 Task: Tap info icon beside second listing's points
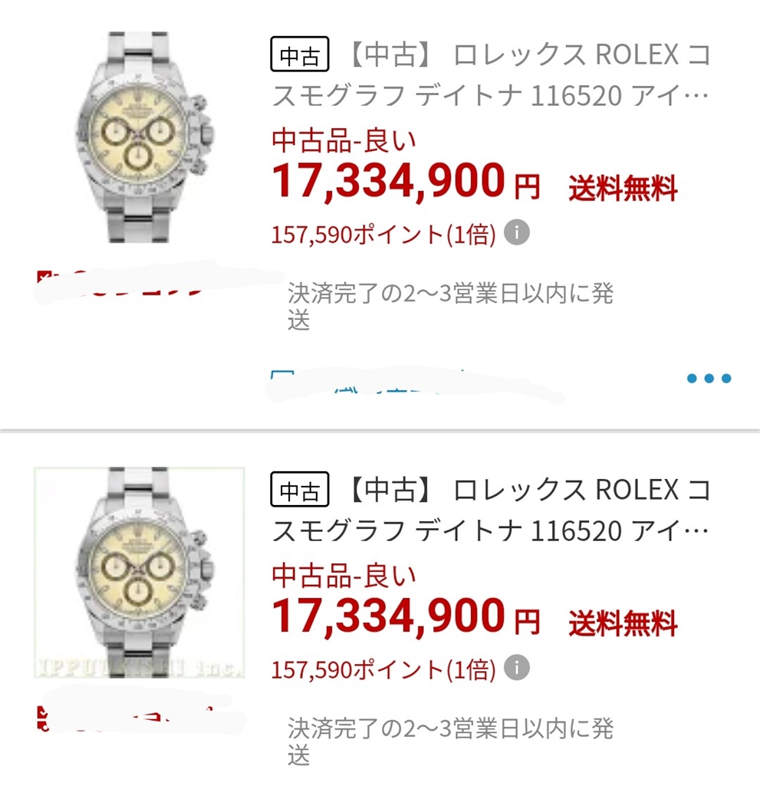coord(517,668)
